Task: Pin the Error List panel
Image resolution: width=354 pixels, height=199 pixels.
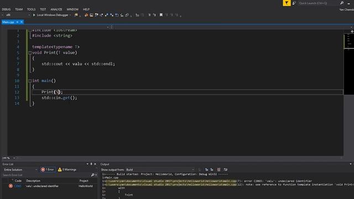Action: (x=91, y=164)
